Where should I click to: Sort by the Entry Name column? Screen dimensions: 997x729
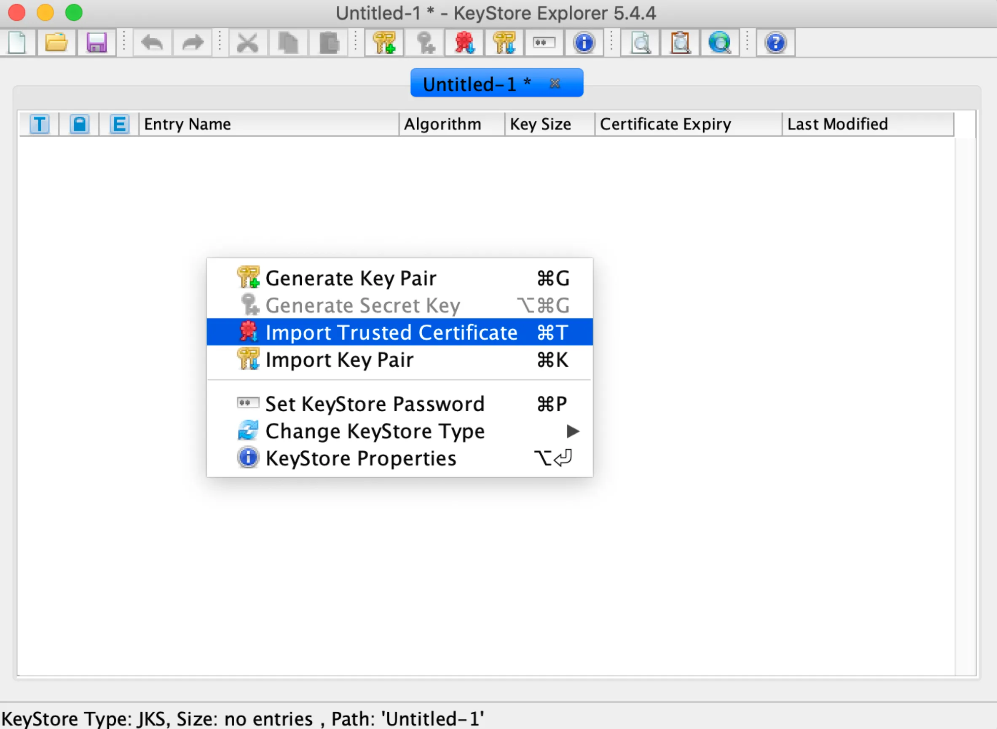coord(269,124)
